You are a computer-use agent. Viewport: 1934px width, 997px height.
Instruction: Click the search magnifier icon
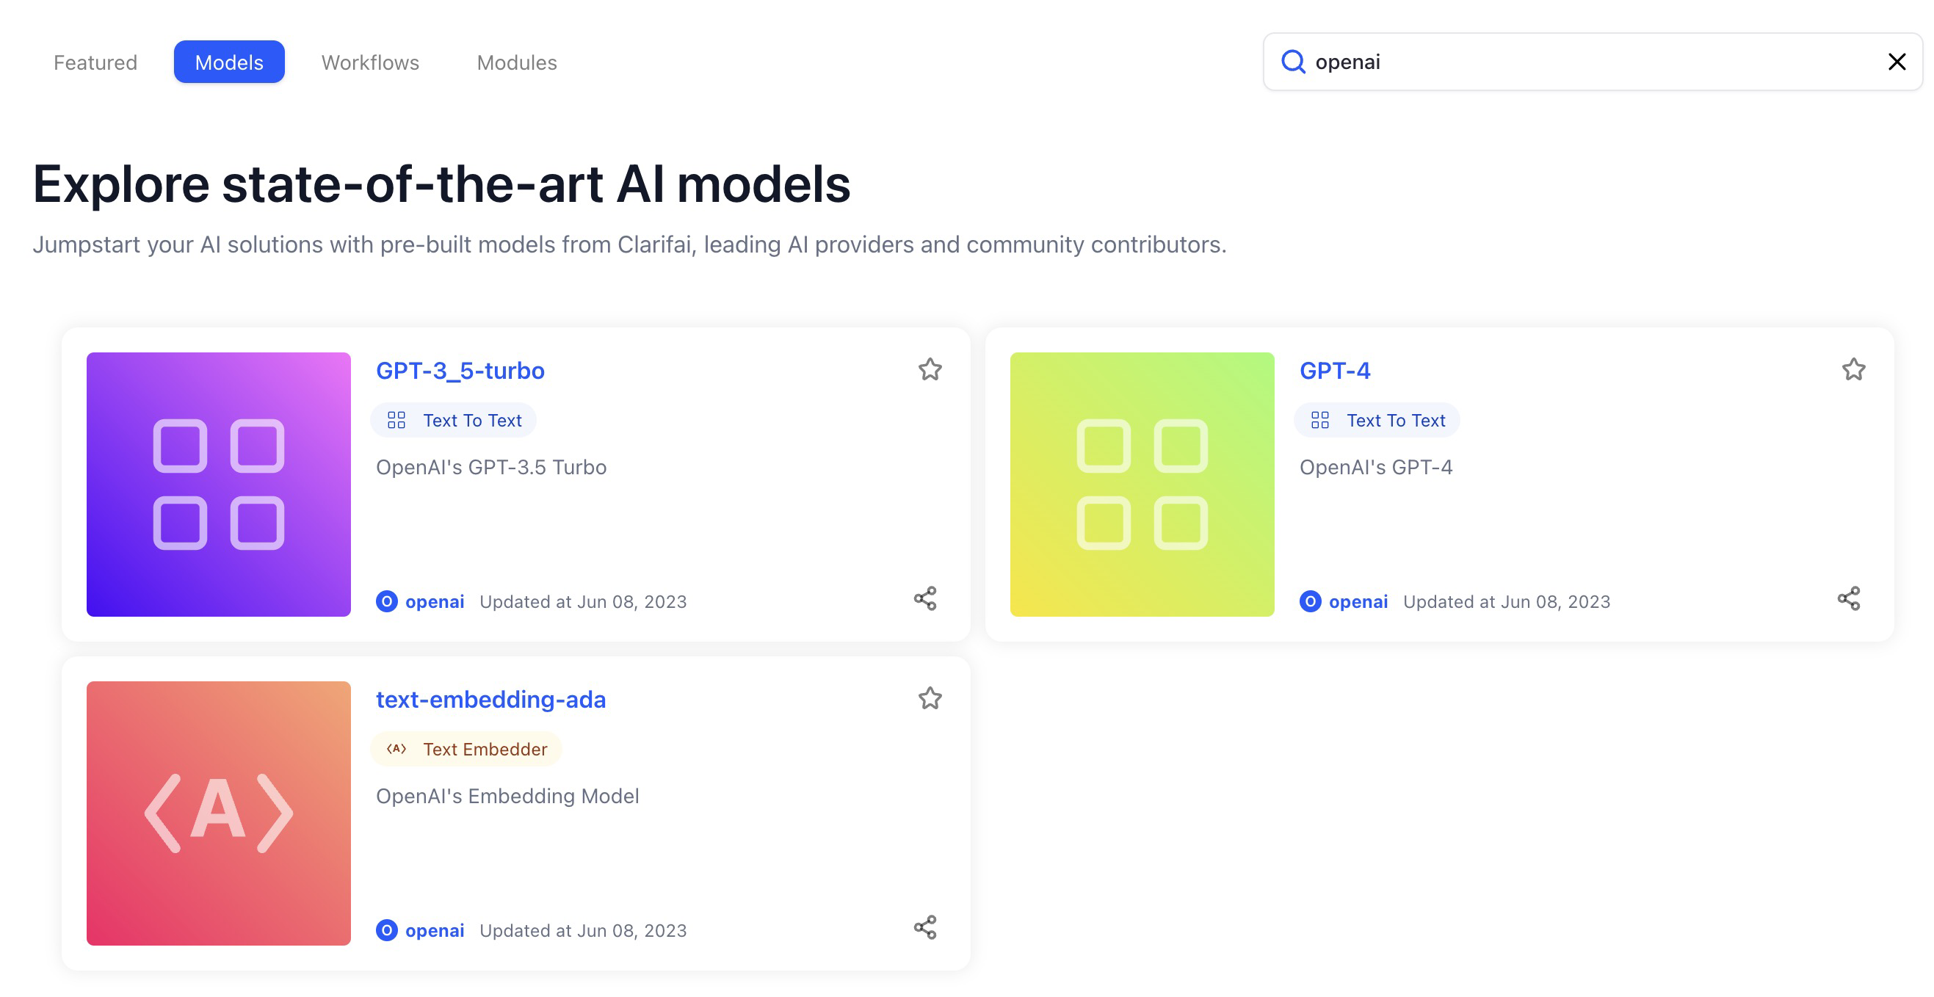1293,62
